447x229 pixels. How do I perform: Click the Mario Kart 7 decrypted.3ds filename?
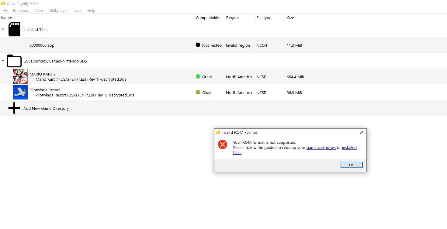click(81, 79)
